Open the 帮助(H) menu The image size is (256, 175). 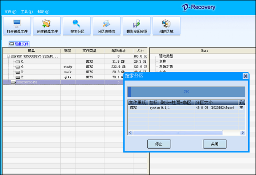(43, 12)
